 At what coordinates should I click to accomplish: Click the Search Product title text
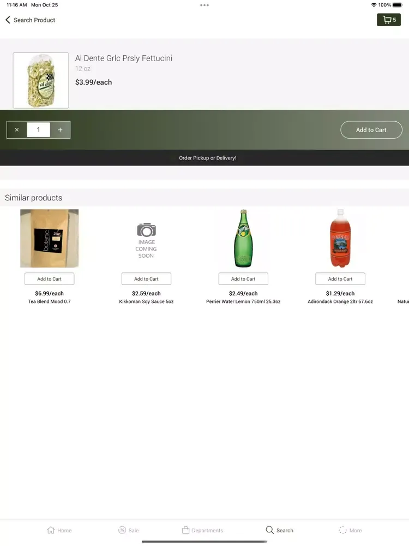[x=34, y=20]
